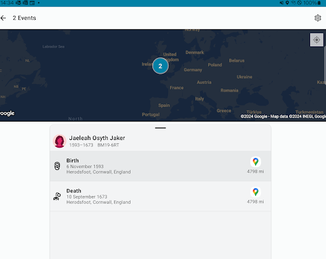Tap the 2 Events title

pyautogui.click(x=24, y=18)
